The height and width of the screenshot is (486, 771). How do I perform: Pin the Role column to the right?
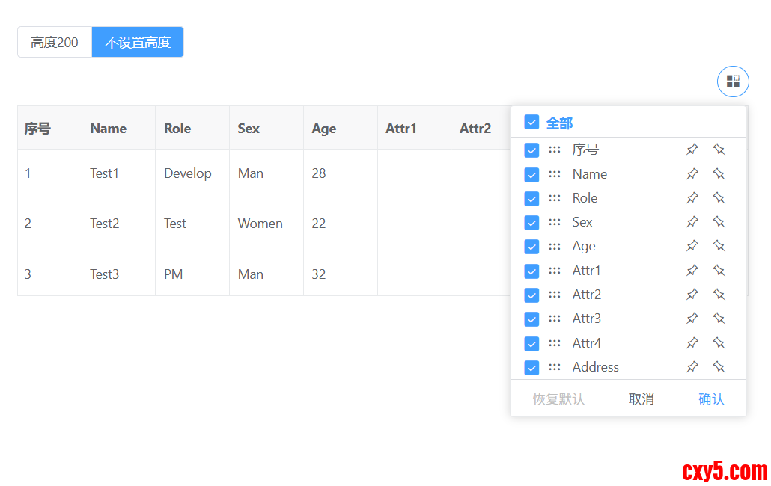point(719,198)
